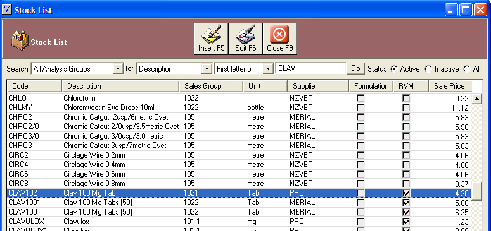Image resolution: width=491 pixels, height=231 pixels.
Task: Sort by the Sales Group column header
Action: (x=211, y=86)
